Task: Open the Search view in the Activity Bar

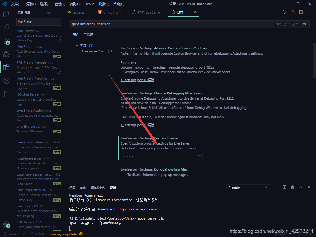Action: pyautogui.click(x=6, y=27)
